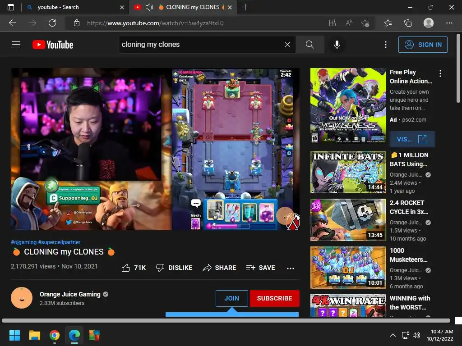Screen dimensions: 462x346
Task: Open ad options three-dot menu
Action: click(x=440, y=73)
